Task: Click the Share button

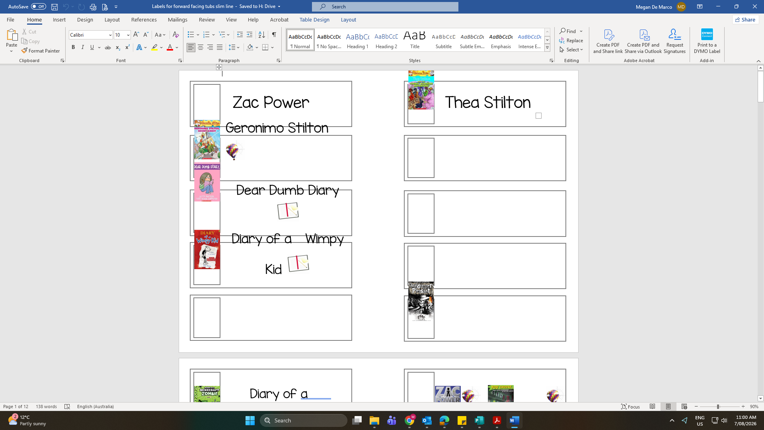Action: pyautogui.click(x=745, y=20)
